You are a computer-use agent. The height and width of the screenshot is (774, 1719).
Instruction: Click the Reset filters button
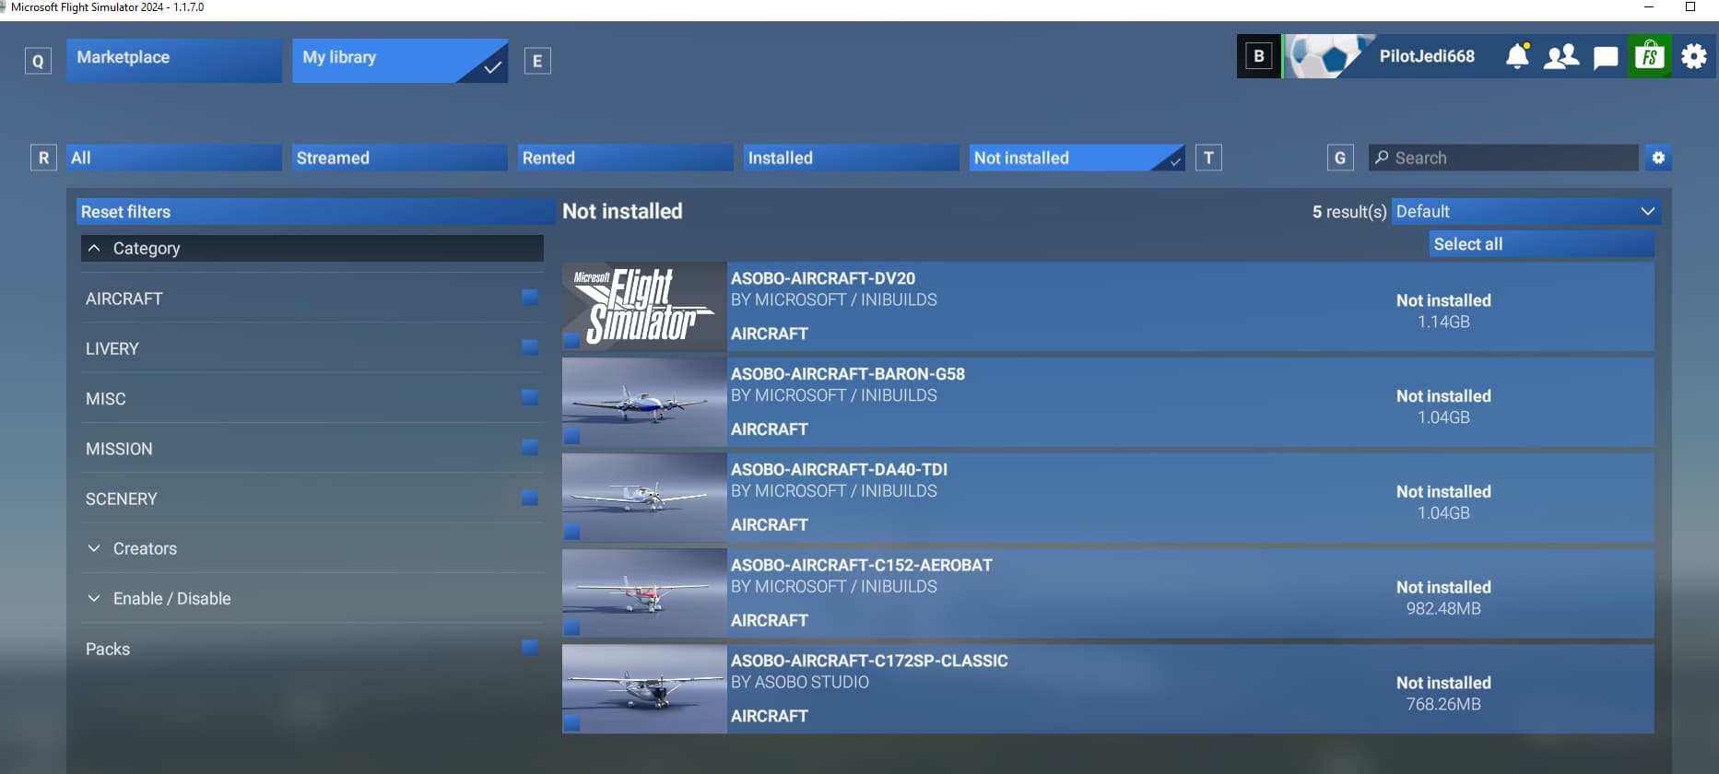click(x=316, y=211)
